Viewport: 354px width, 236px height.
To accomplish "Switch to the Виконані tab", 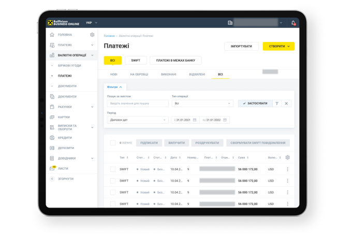I will (168, 75).
